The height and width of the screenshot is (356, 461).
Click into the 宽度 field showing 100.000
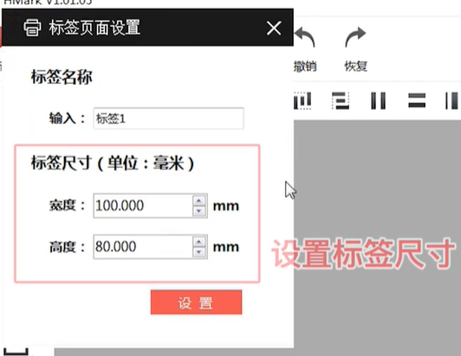(143, 206)
